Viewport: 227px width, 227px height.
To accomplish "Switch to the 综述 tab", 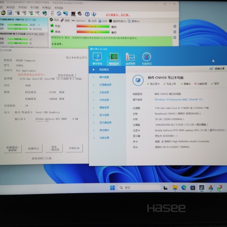I will coord(54,20).
